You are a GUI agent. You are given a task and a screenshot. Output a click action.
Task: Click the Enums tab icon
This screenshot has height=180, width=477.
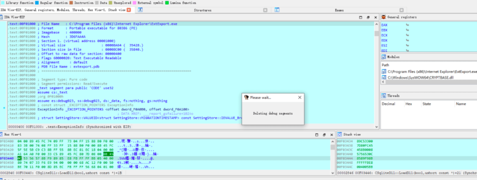click(277, 10)
